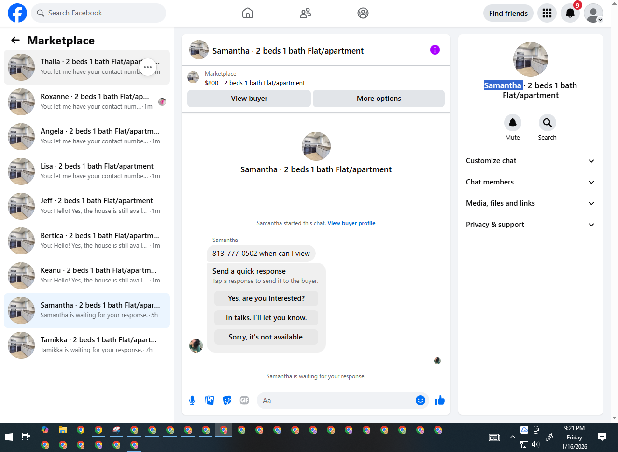This screenshot has height=452, width=618.
Task: Click the taskbar clock showing 9:21 PM
Action: [x=574, y=437]
